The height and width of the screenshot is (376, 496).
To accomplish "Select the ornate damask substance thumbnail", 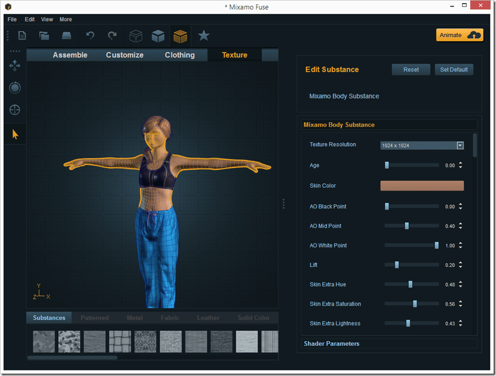I will click(145, 341).
